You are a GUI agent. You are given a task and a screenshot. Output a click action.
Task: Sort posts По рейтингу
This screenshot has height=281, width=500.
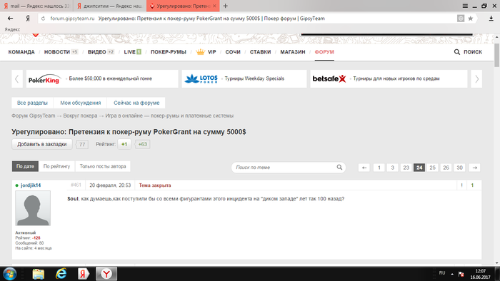pos(56,166)
